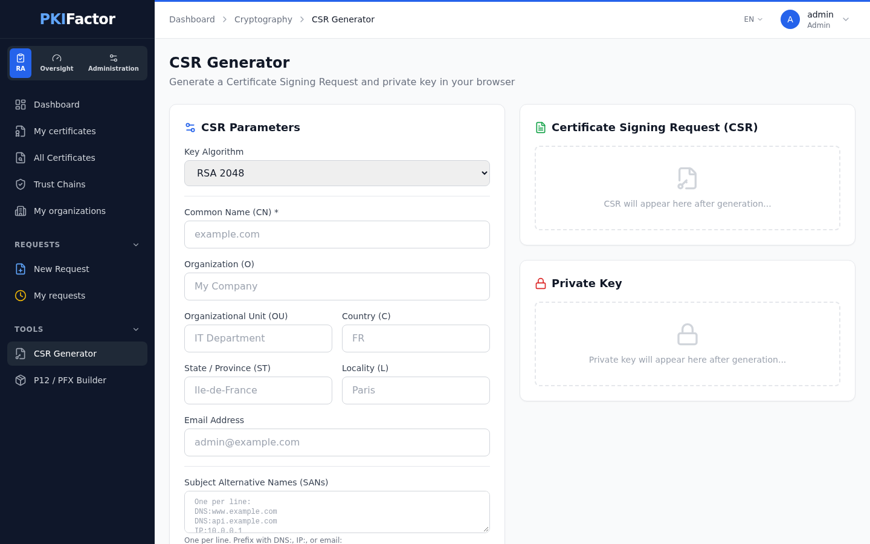This screenshot has width=870, height=544.
Task: Click the My certificates icon
Action: 21,131
